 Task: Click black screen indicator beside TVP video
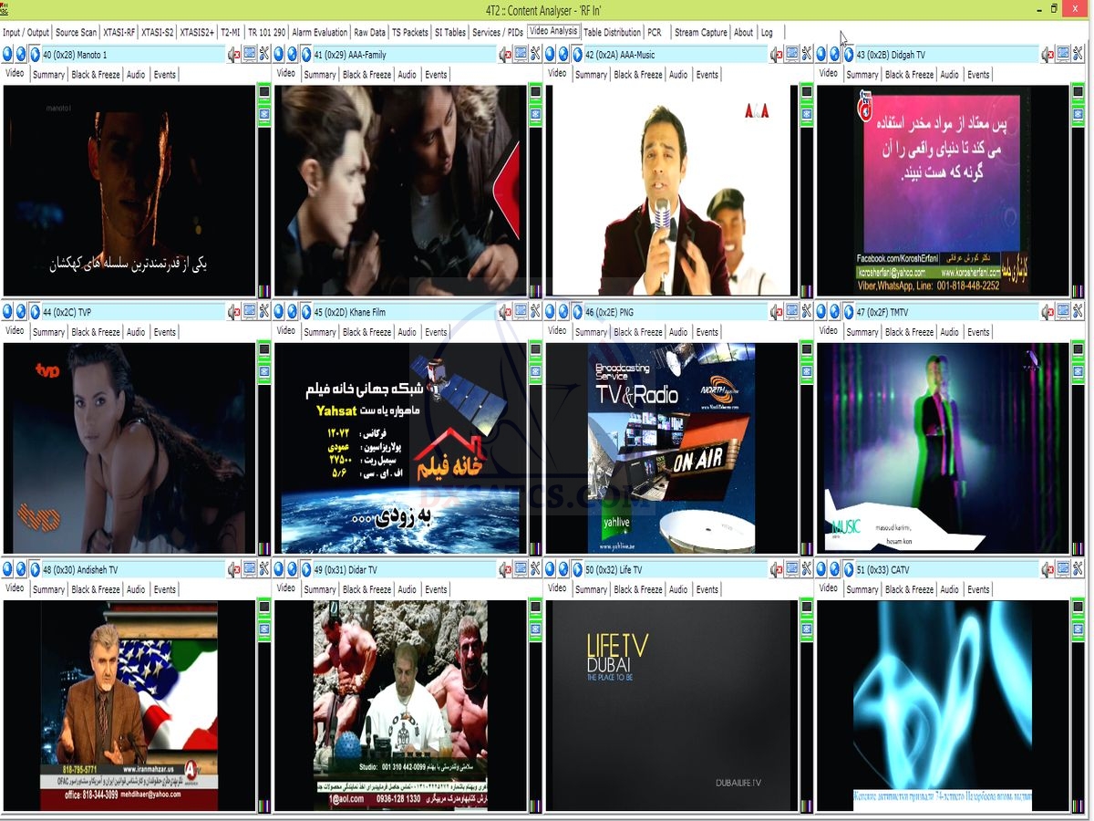click(263, 349)
